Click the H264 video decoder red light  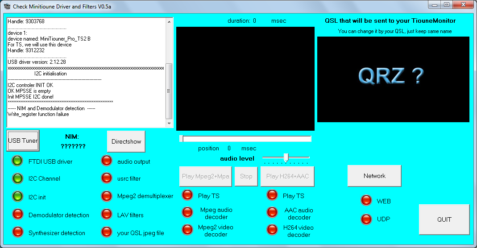pyautogui.click(x=272, y=230)
